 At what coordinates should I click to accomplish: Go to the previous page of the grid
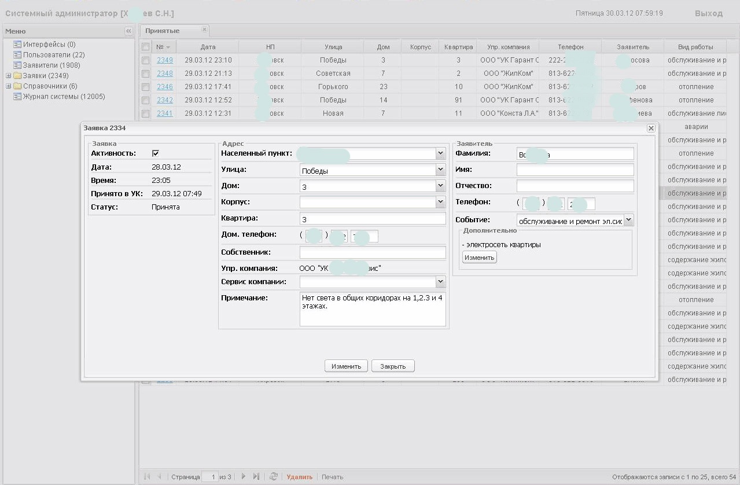coord(160,477)
